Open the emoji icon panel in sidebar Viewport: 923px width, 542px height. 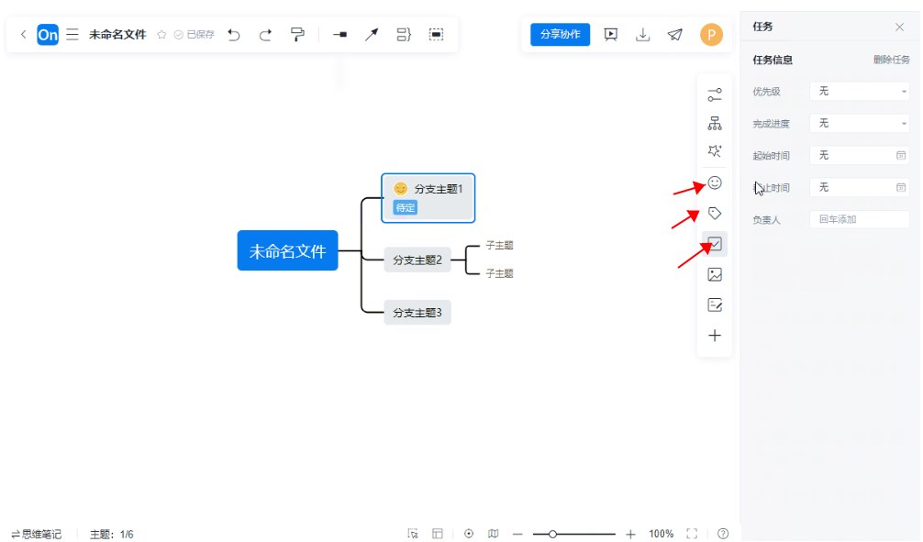[715, 183]
